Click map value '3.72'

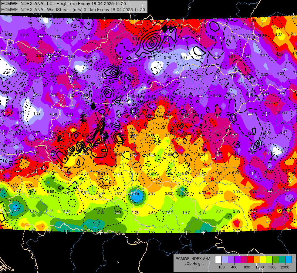pyautogui.click(x=219, y=193)
